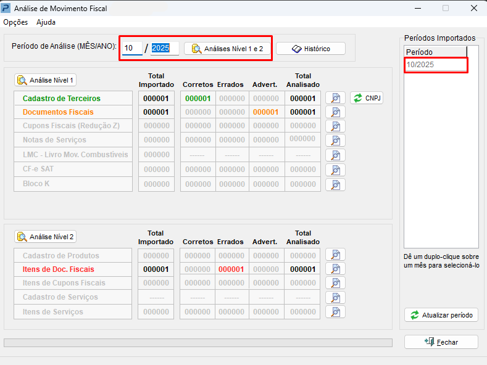This screenshot has width=487, height=365.
Task: Open the Histórico button
Action: click(x=310, y=49)
